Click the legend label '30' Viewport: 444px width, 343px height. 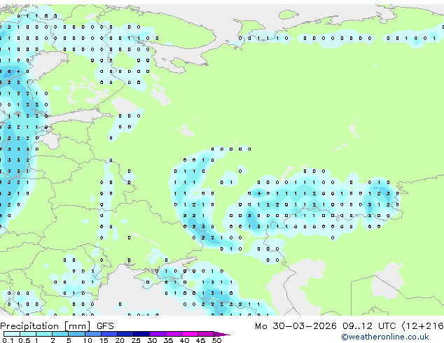152,340
